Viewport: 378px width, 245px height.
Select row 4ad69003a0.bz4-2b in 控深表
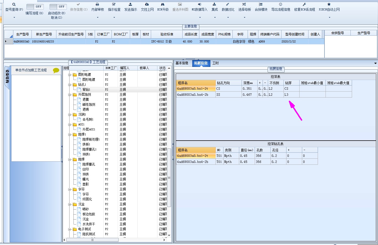[264, 94]
